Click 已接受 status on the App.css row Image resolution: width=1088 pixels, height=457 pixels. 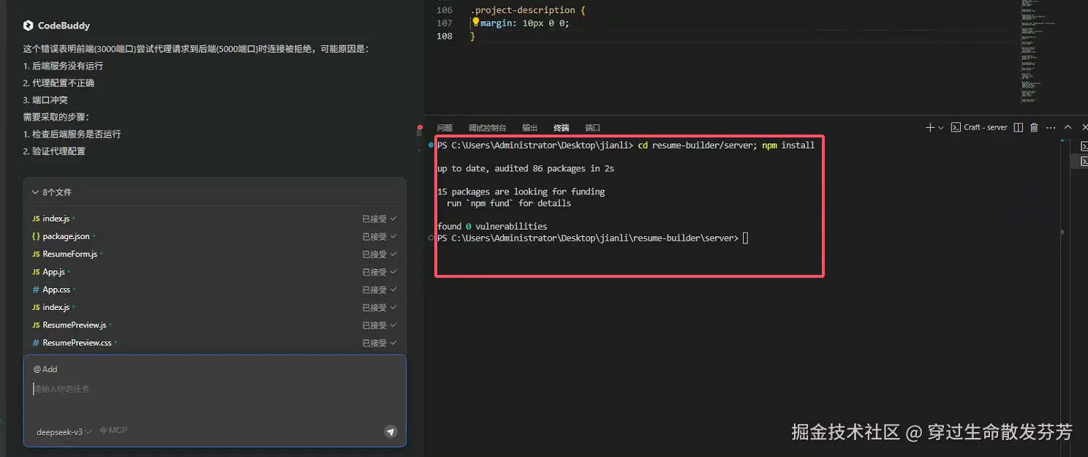[x=374, y=290]
